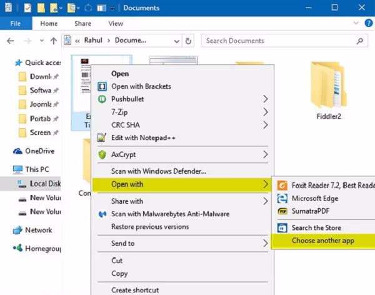Switch to the Share ribbon tab
Screen dimensions: 375x295
coord(82,24)
